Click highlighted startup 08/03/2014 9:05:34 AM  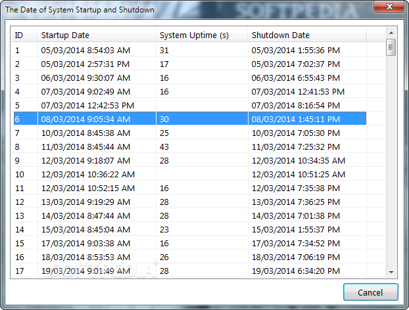[x=85, y=120]
